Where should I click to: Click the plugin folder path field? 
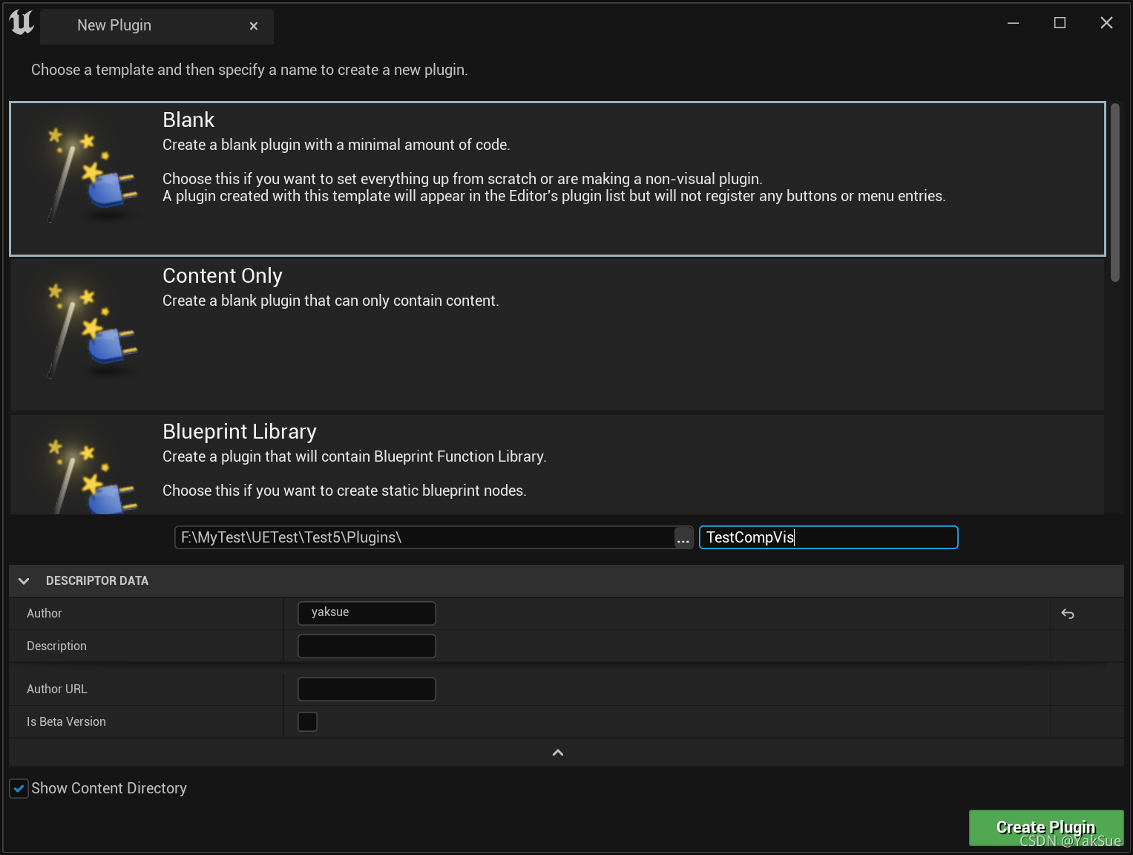click(424, 537)
